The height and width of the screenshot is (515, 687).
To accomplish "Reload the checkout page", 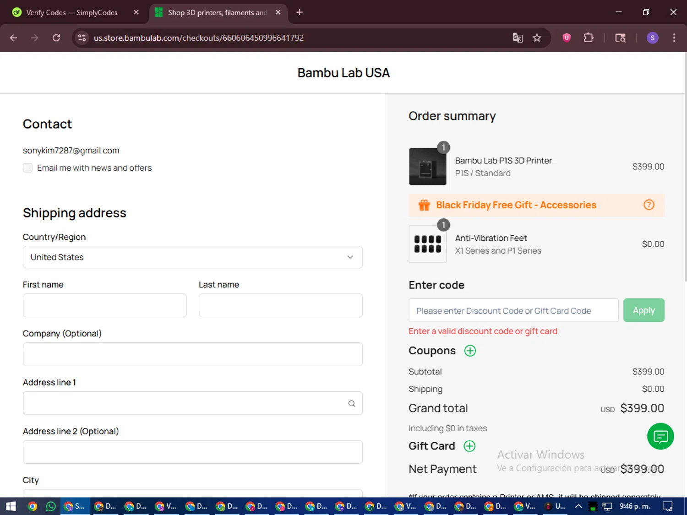I will click(x=56, y=38).
